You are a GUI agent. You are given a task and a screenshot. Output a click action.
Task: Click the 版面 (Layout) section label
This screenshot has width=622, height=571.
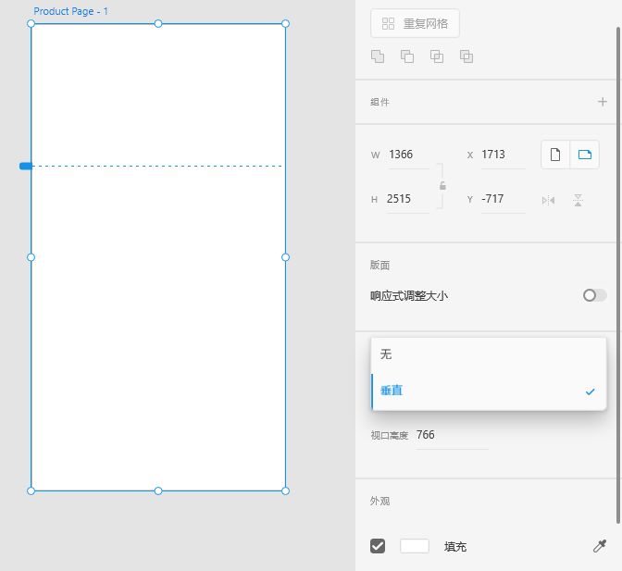(x=379, y=266)
